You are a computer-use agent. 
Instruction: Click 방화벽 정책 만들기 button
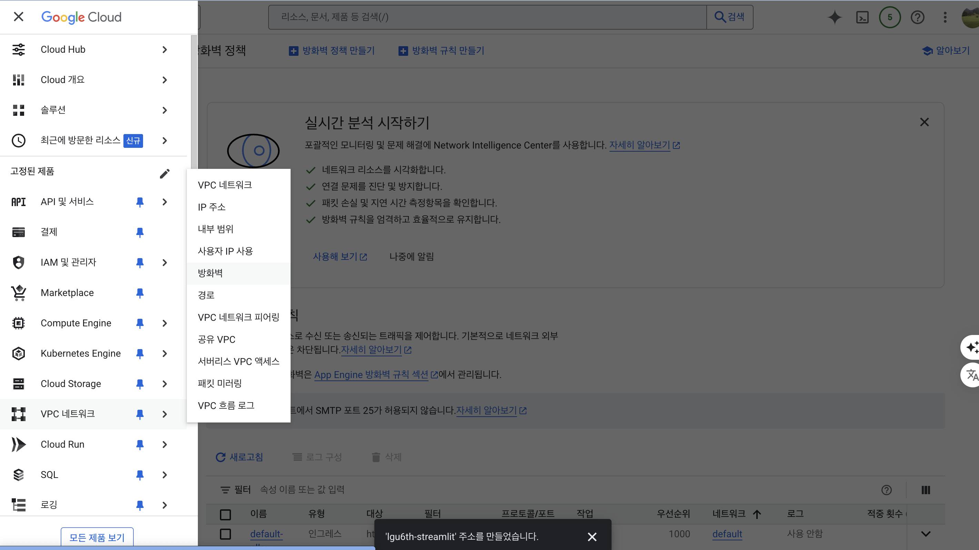332,51
